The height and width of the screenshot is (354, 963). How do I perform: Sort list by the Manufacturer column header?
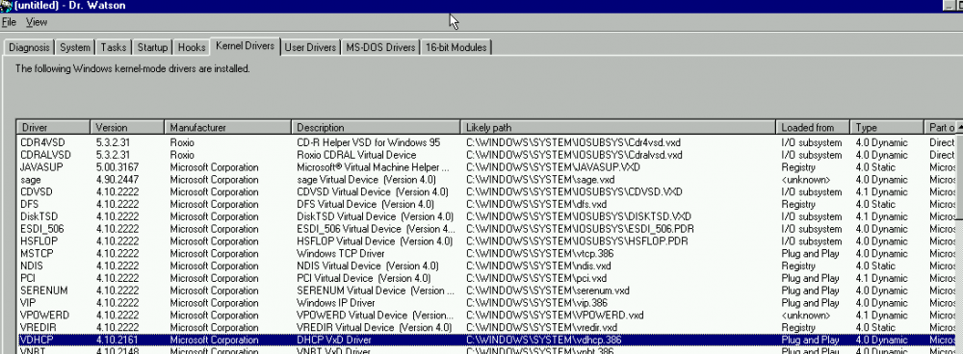(228, 128)
